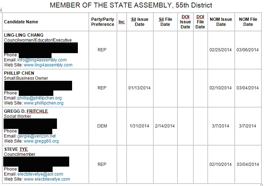This screenshot has width=266, height=186.
Task: Click the Candidate Name column header
Action: point(21,22)
